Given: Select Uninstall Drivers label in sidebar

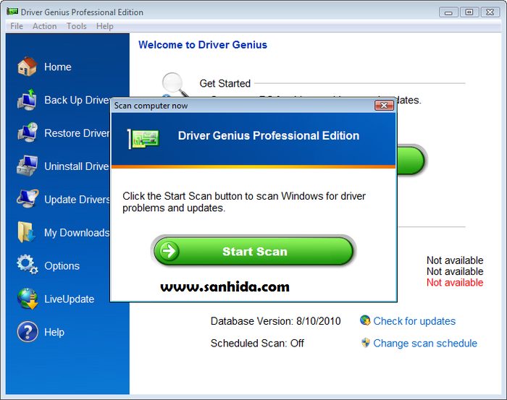Looking at the screenshot, I should click(x=77, y=166).
